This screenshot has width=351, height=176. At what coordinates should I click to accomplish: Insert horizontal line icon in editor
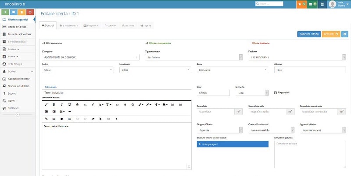click(70, 112)
